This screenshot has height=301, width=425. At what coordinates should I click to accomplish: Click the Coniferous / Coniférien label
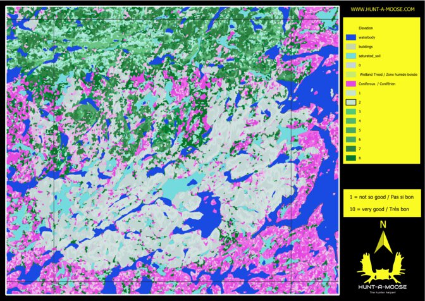tap(377, 83)
